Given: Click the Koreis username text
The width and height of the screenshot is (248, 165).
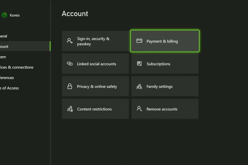Looking at the screenshot, I should 15,15.
